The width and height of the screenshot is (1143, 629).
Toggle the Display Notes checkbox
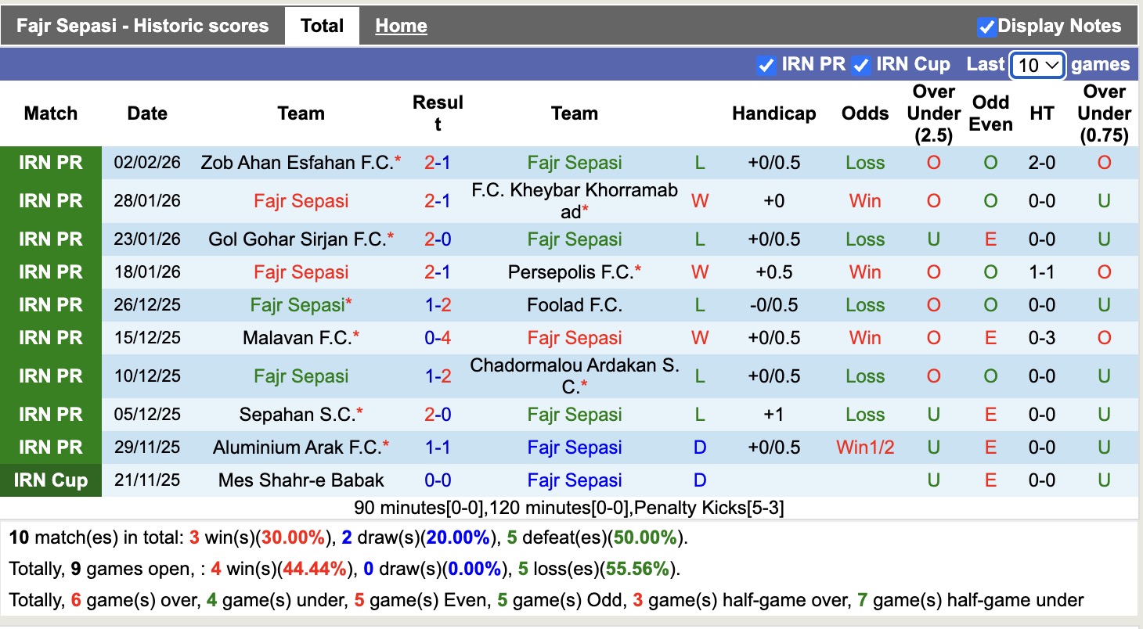(x=986, y=27)
